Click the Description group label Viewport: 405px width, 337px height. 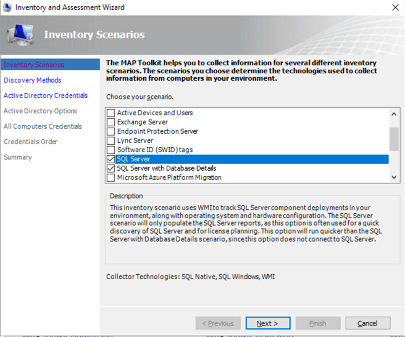[x=127, y=196]
